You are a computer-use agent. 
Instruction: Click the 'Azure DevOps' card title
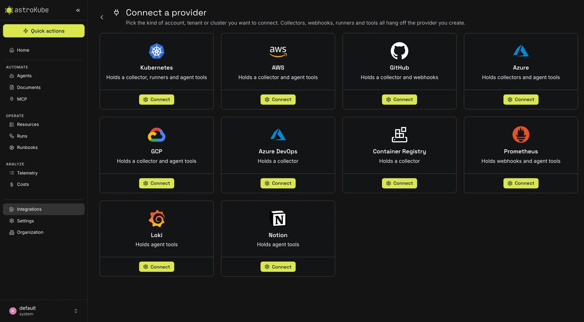click(x=278, y=151)
